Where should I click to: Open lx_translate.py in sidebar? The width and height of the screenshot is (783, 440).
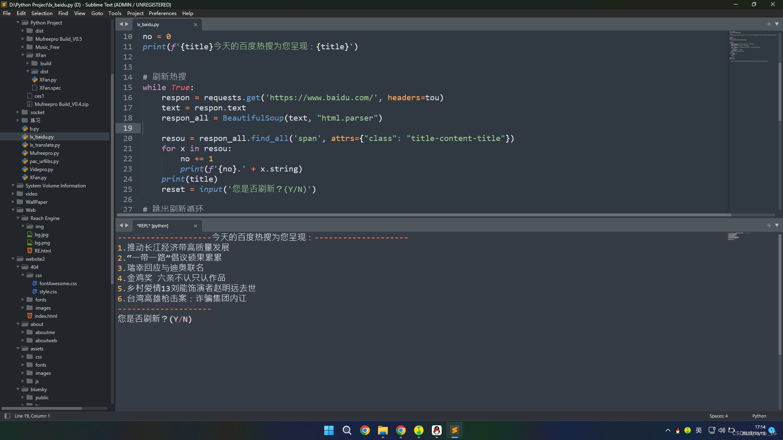coord(44,145)
